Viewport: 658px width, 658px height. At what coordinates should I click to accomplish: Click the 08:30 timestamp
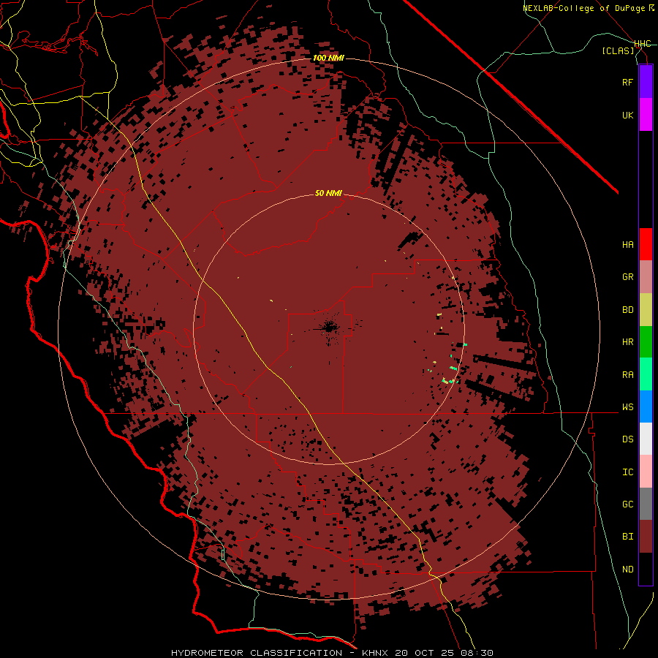click(476, 653)
